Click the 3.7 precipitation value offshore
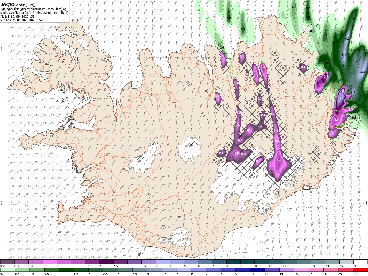368x276 pixels. point(355,61)
